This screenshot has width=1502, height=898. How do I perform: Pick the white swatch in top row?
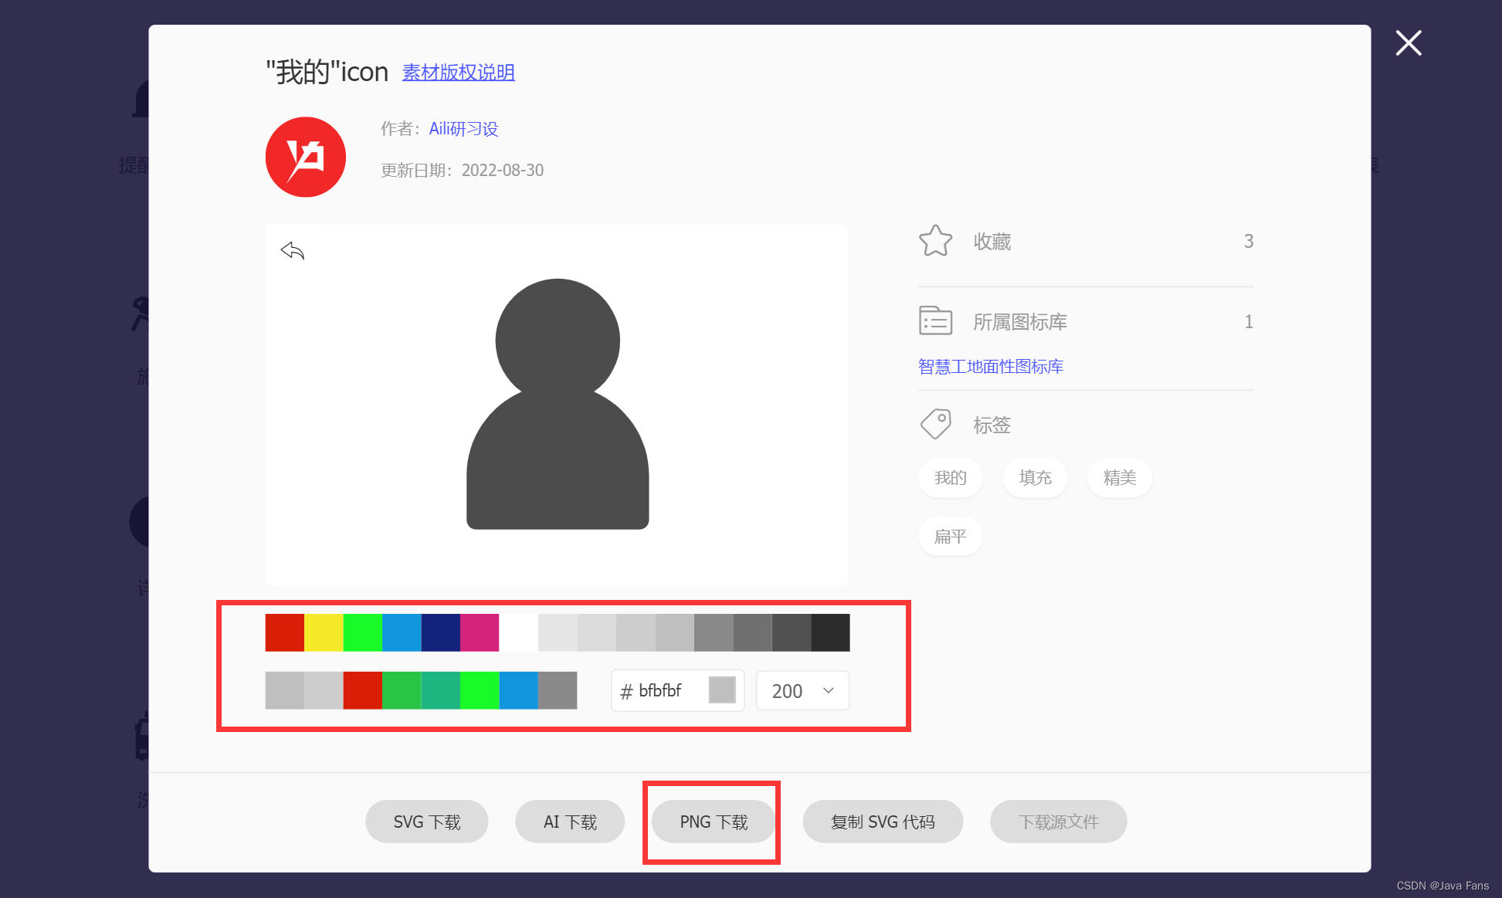click(519, 632)
